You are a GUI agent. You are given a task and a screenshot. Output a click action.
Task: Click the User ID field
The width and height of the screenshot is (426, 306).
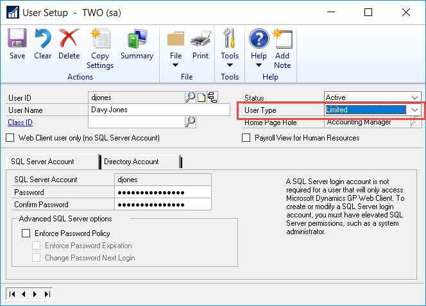[x=137, y=98]
